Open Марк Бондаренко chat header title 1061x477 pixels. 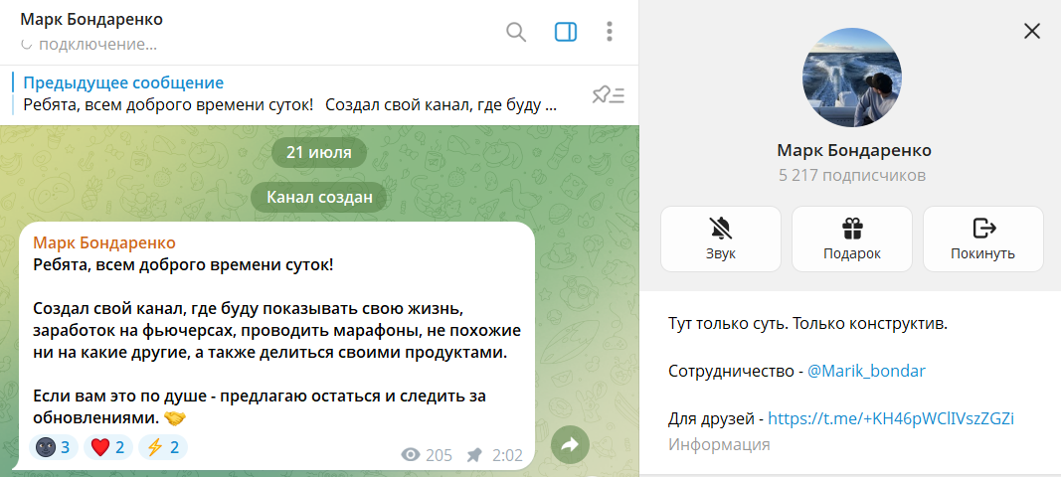(x=91, y=19)
